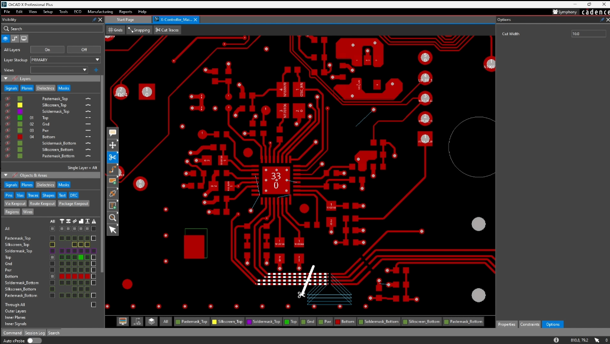Click the add text tool icon
The width and height of the screenshot is (610, 344).
[x=113, y=205]
